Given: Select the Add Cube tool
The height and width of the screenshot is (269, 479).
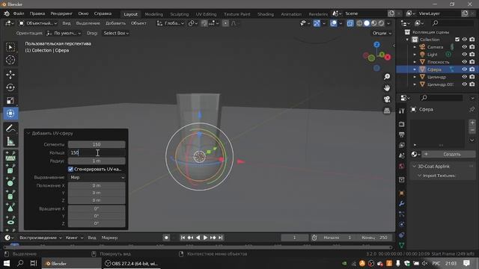Looking at the screenshot, I should (10, 169).
